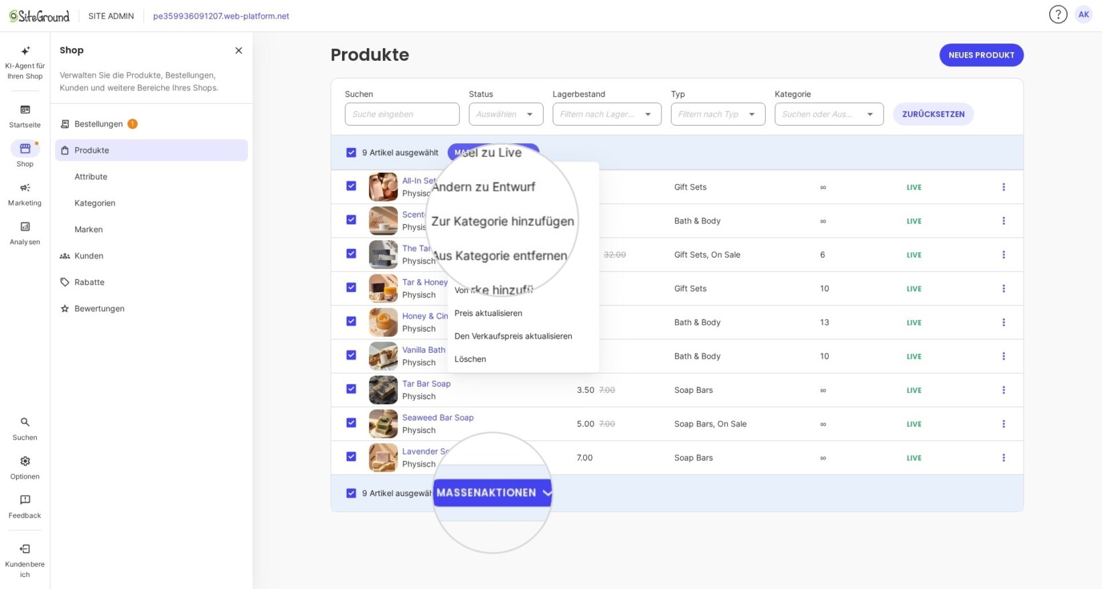
Task: Open the Typ dropdown filter
Action: (x=718, y=114)
